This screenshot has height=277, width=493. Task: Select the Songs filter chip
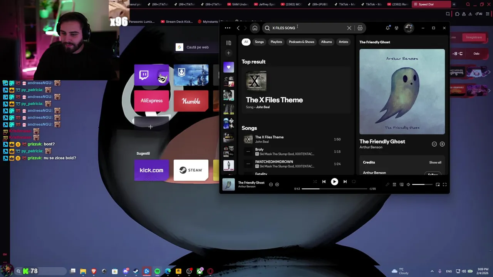point(259,42)
